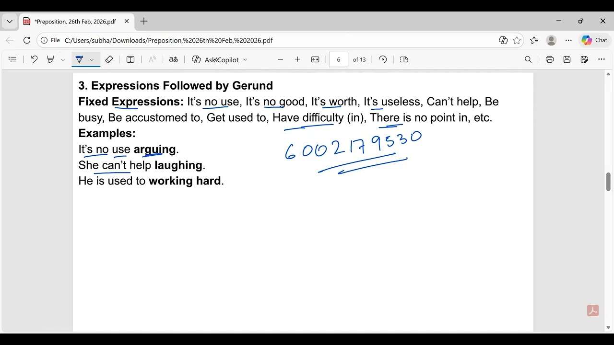Click the "Examples:" label
Image resolution: width=614 pixels, height=345 pixels.
(107, 133)
